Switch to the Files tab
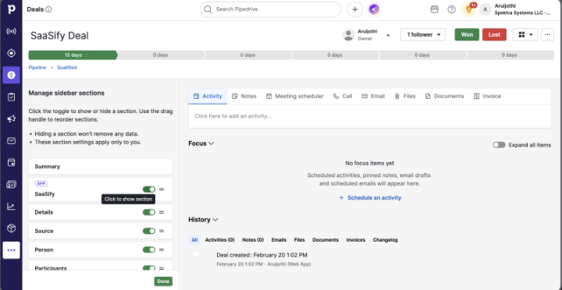Screen dimensions: 562x290 405,97
